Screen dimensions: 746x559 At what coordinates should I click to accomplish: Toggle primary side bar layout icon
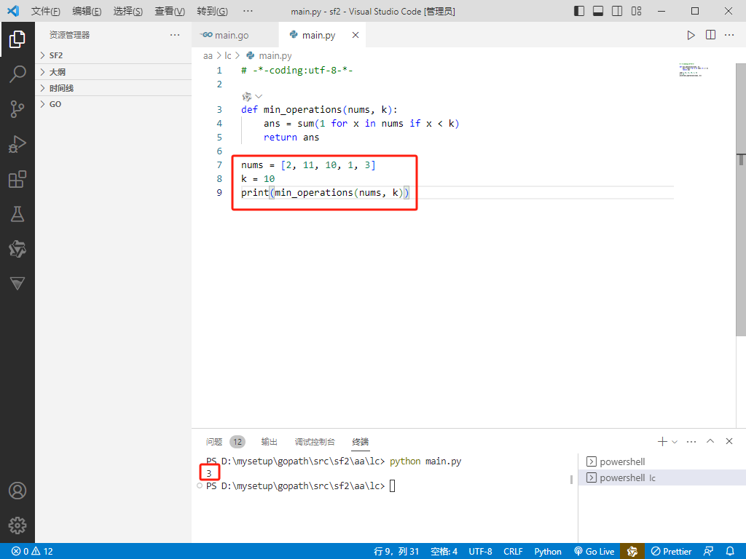click(x=579, y=11)
